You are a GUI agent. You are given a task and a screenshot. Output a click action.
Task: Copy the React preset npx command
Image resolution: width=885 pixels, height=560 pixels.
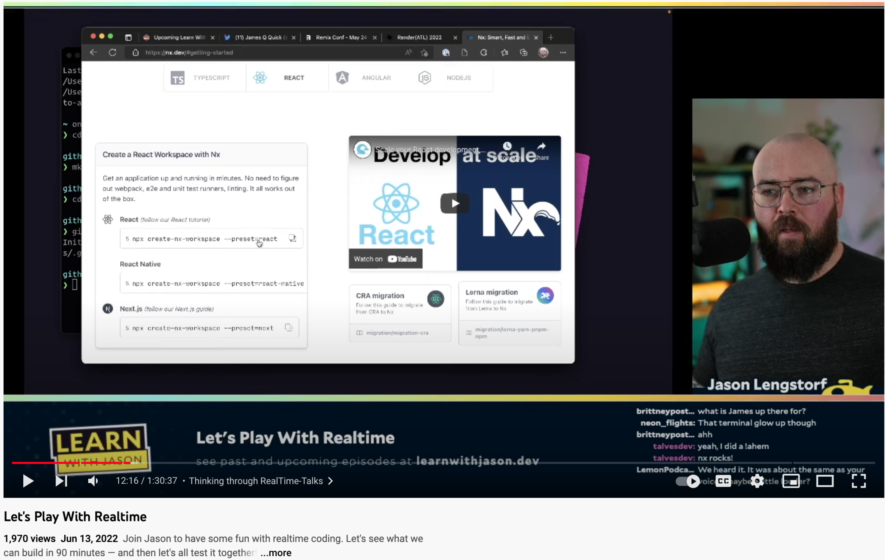[293, 239]
